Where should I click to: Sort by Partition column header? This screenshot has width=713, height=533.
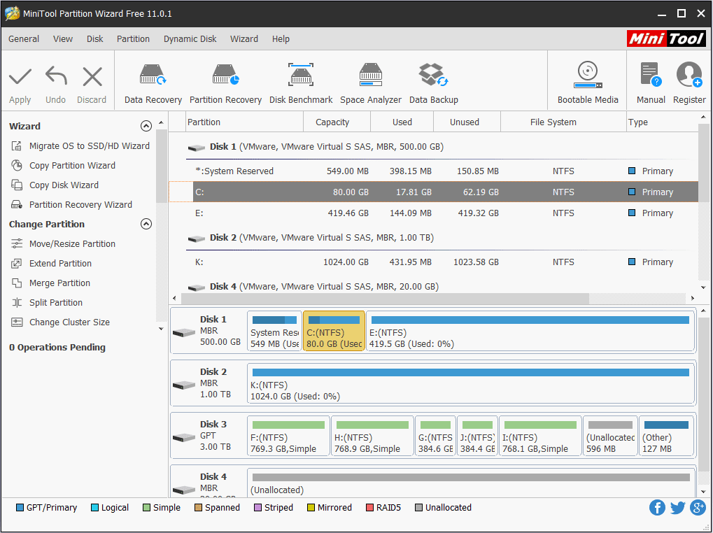[x=245, y=122]
